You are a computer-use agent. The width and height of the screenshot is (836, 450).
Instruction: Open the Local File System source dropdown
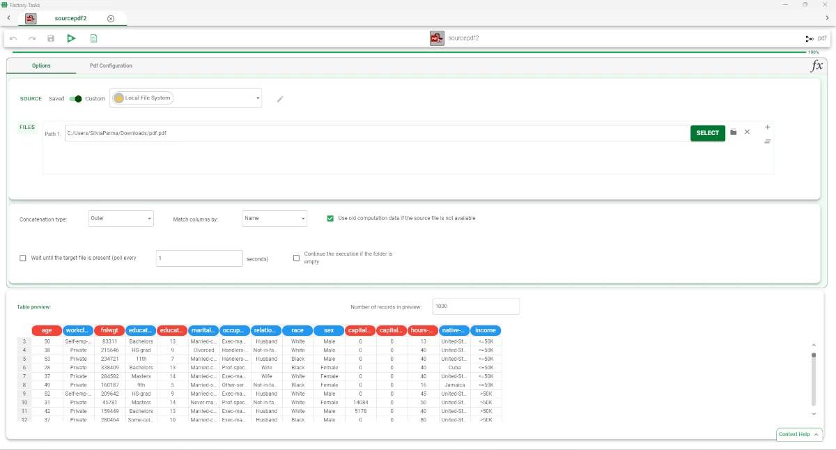click(x=186, y=98)
